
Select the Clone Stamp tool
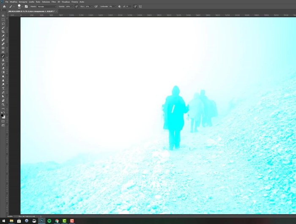coord(3,60)
